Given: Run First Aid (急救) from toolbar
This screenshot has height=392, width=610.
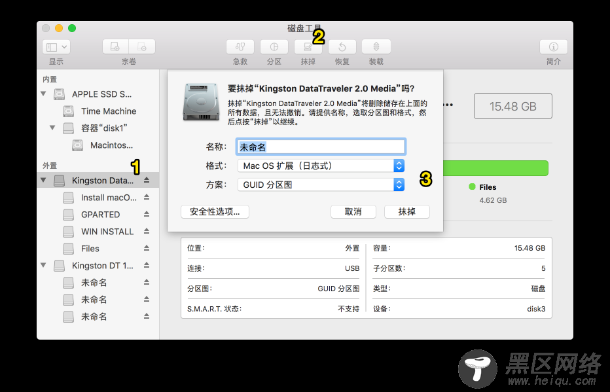Looking at the screenshot, I should click(x=240, y=47).
